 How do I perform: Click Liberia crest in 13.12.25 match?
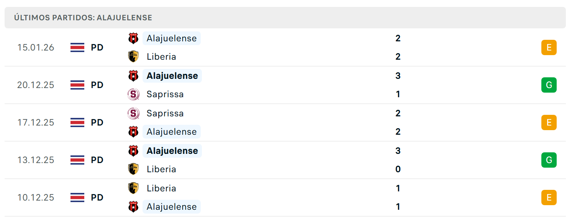tap(133, 169)
